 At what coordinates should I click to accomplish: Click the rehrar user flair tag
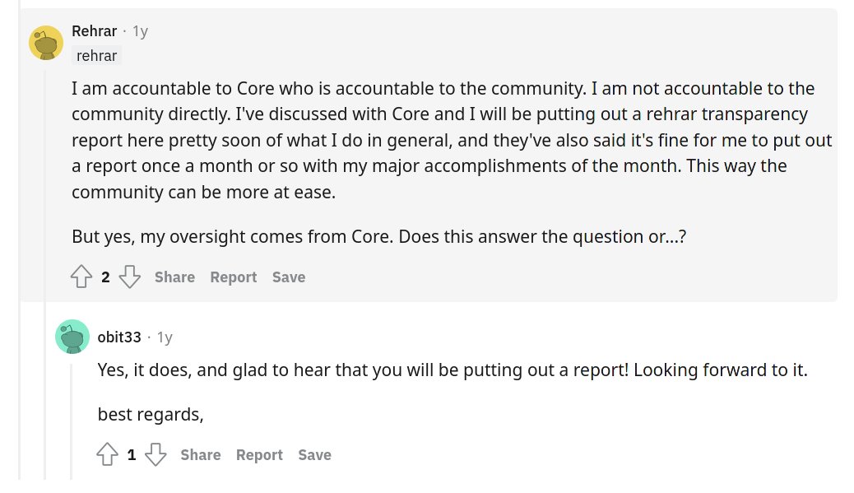coord(96,56)
